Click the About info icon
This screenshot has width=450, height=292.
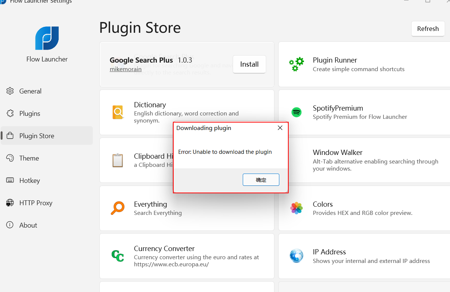pos(10,225)
